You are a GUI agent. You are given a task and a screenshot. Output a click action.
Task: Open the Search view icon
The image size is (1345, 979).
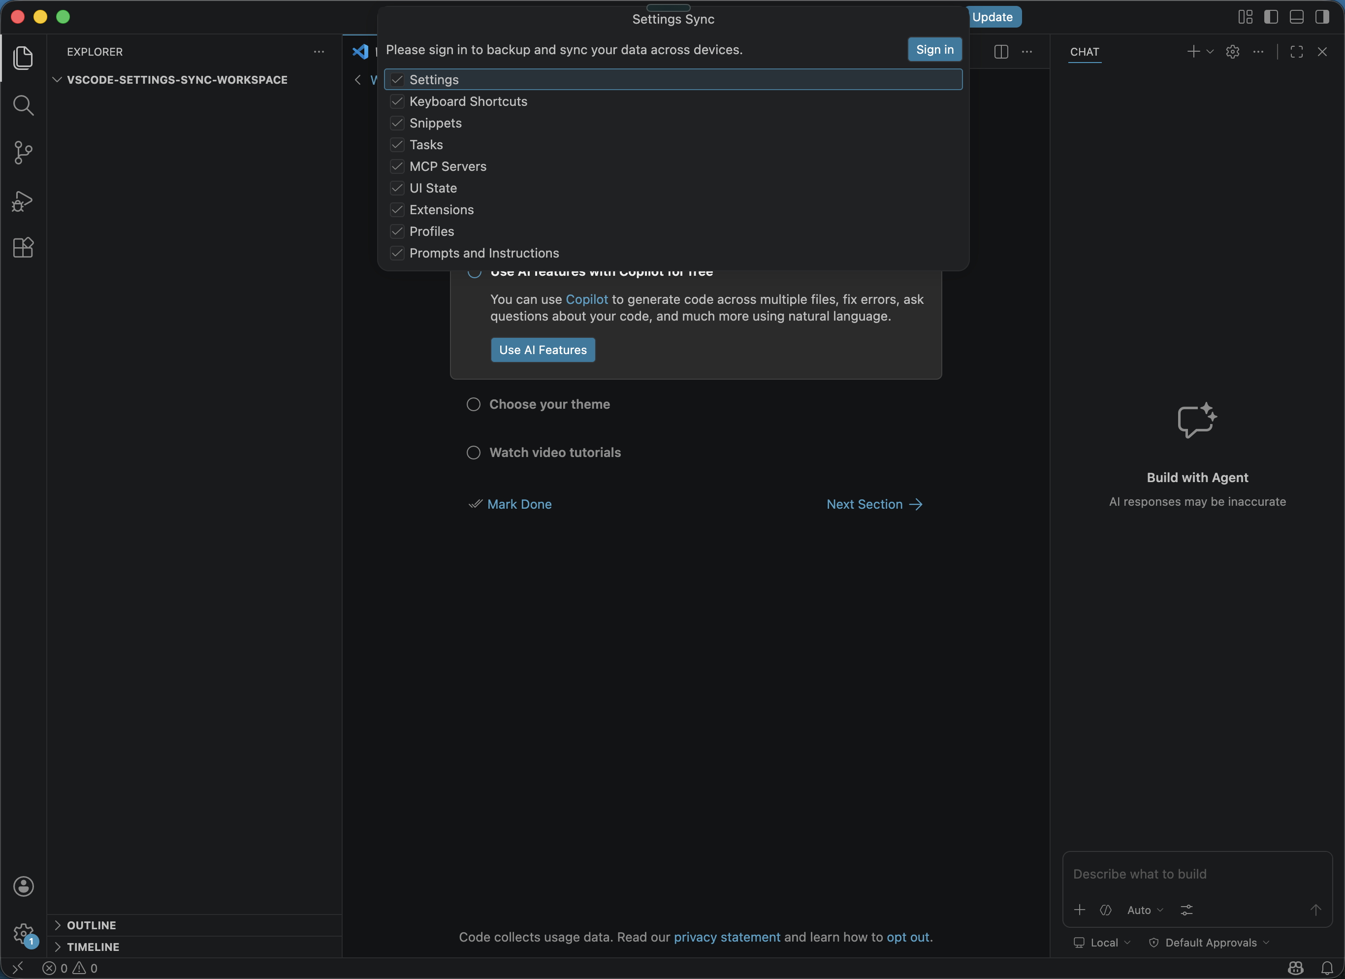coord(23,105)
